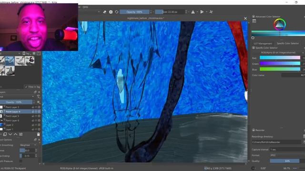
Task: Close the nightmare_before_christmas document tab
Action: [245, 18]
